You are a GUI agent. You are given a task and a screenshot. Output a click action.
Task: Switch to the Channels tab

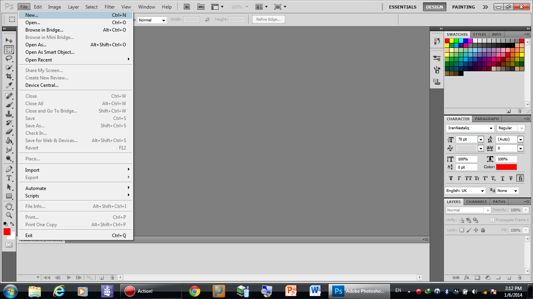476,202
